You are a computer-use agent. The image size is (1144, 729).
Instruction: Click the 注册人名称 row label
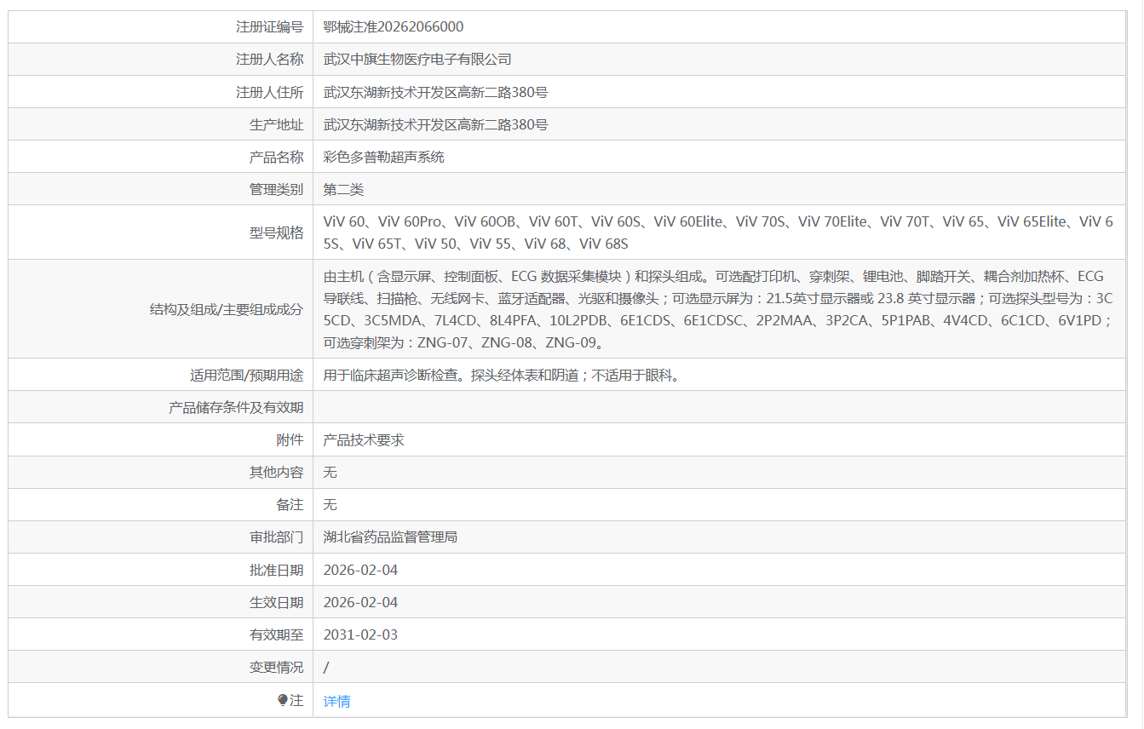(x=269, y=60)
